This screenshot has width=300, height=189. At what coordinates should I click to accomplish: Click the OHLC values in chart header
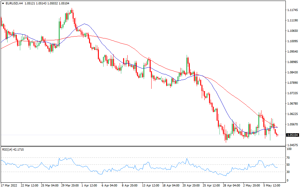coord(51,3)
